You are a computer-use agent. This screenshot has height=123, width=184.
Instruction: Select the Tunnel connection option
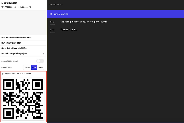point(27,67)
